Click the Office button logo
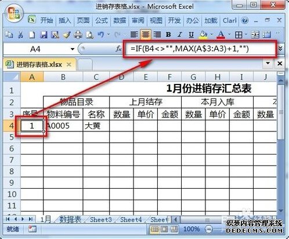Image resolution: width=289 pixels, height=239 pixels. pos(13,13)
